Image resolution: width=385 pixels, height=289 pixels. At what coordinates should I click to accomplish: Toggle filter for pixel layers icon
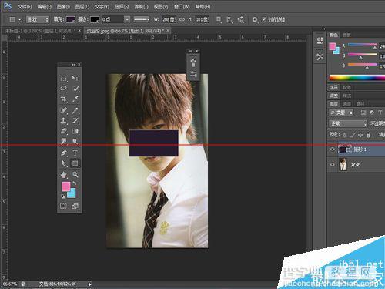pyautogui.click(x=363, y=113)
